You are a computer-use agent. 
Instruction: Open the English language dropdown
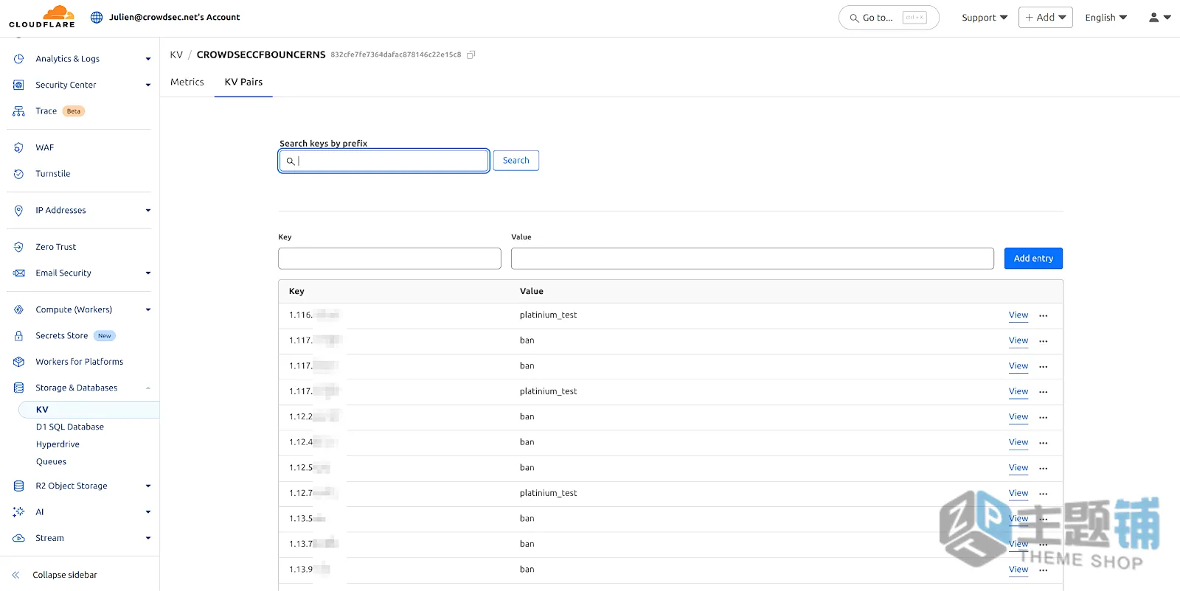click(x=1106, y=18)
